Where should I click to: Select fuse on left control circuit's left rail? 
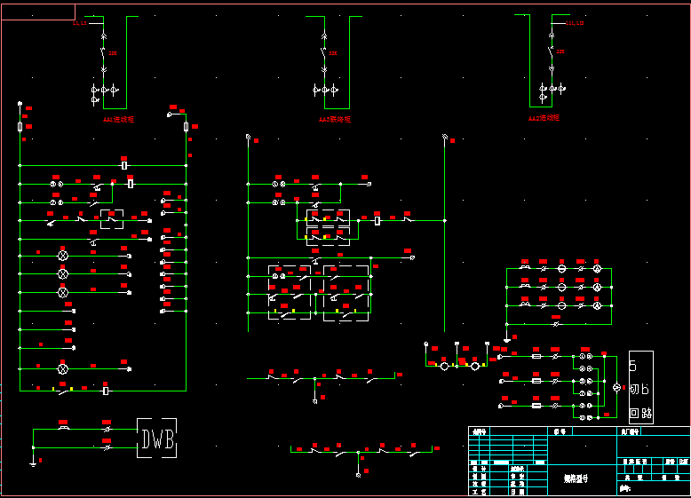point(20,127)
